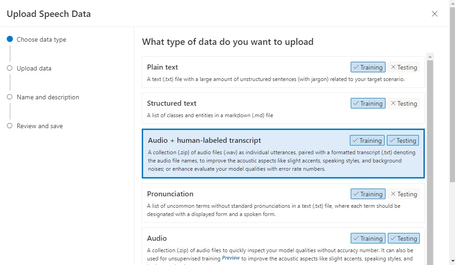The width and height of the screenshot is (455, 265).
Task: Click the Upload data step circle
Action: click(x=10, y=68)
